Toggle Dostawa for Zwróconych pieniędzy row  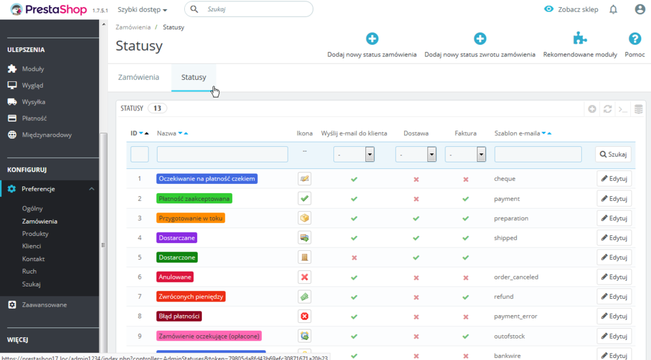[416, 297]
